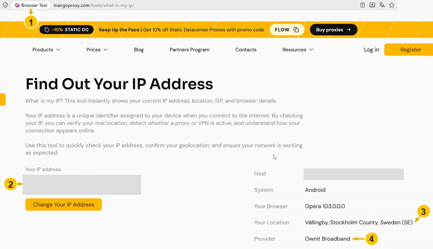Click the Register button
The height and width of the screenshot is (249, 433).
pyautogui.click(x=409, y=50)
